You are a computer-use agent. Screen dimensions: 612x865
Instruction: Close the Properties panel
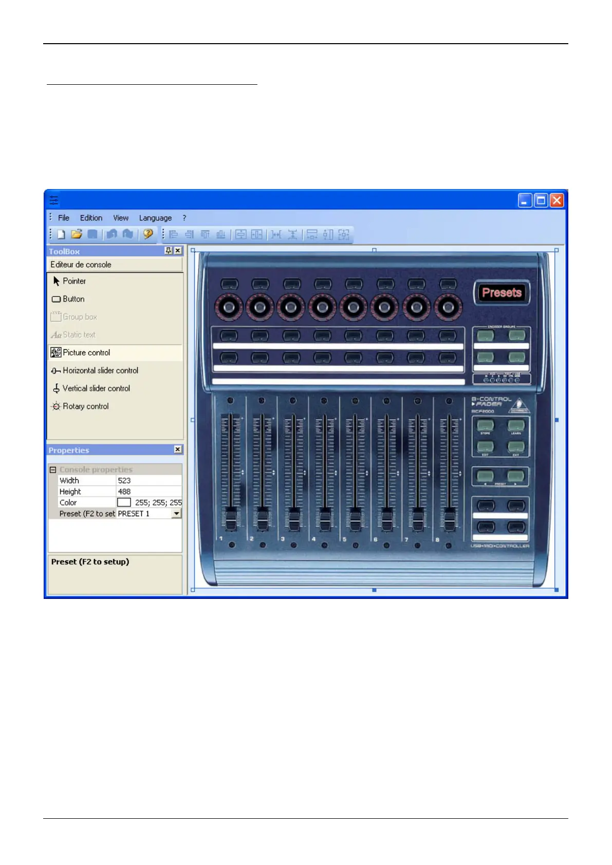tap(178, 449)
